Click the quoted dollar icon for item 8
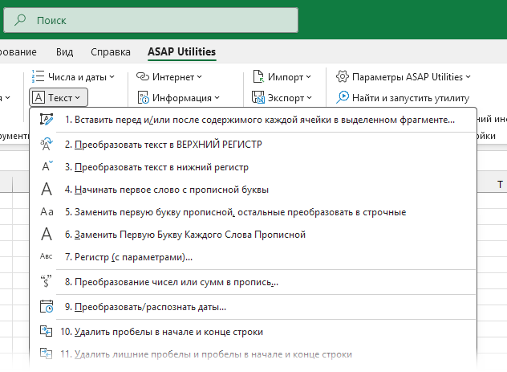The height and width of the screenshot is (372, 507). click(47, 281)
